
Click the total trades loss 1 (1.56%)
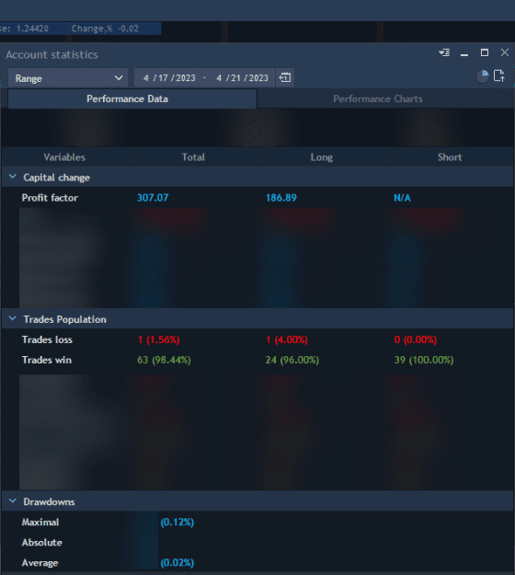[159, 339]
